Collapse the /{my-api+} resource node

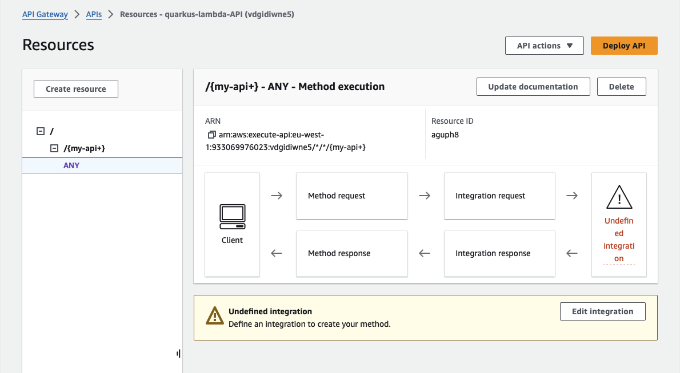(54, 148)
